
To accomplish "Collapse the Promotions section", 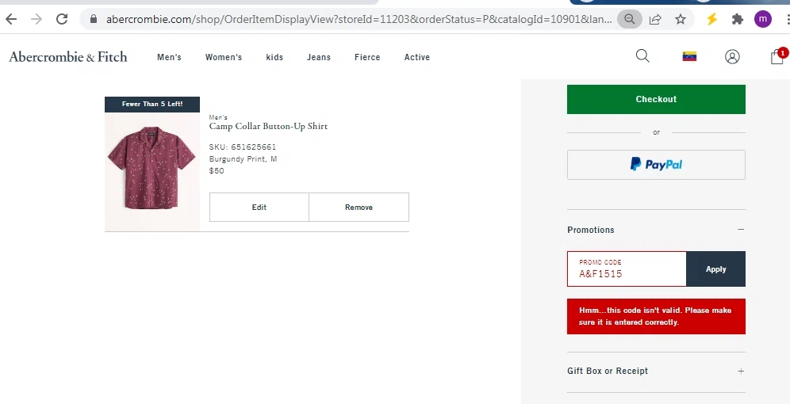I will point(741,230).
